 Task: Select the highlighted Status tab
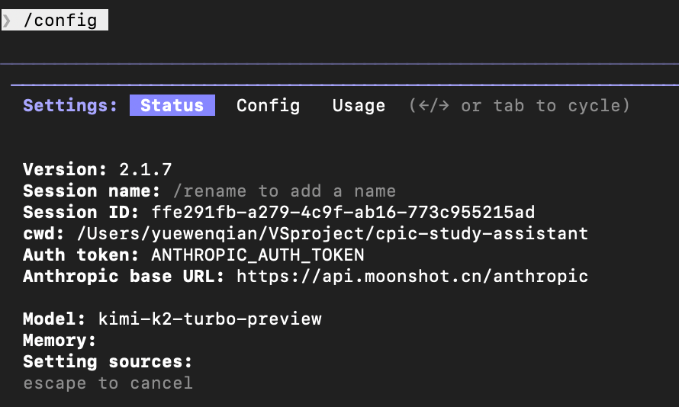pos(172,105)
